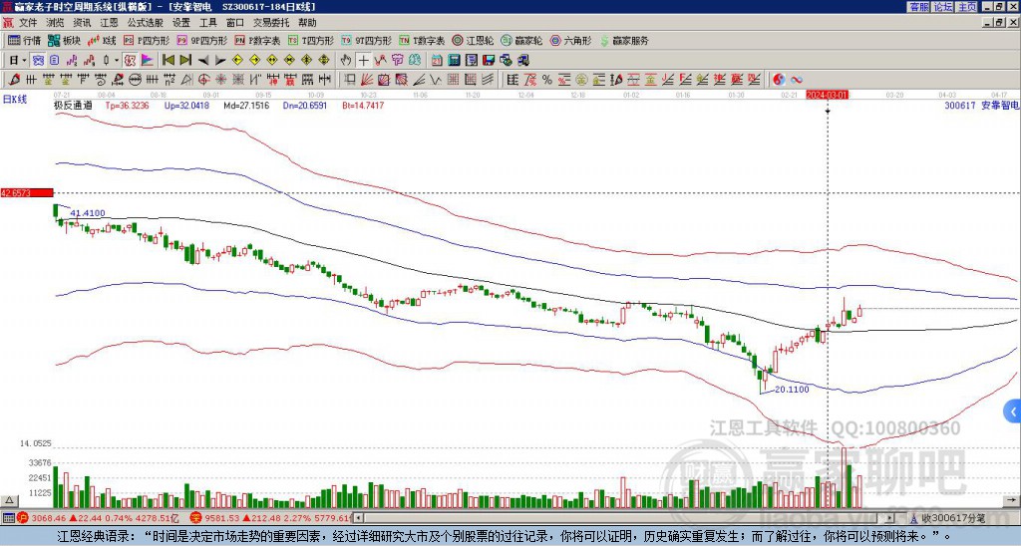Image resolution: width=1021 pixels, height=546 pixels.
Task: Open T数字表 time number table
Action: coord(422,40)
